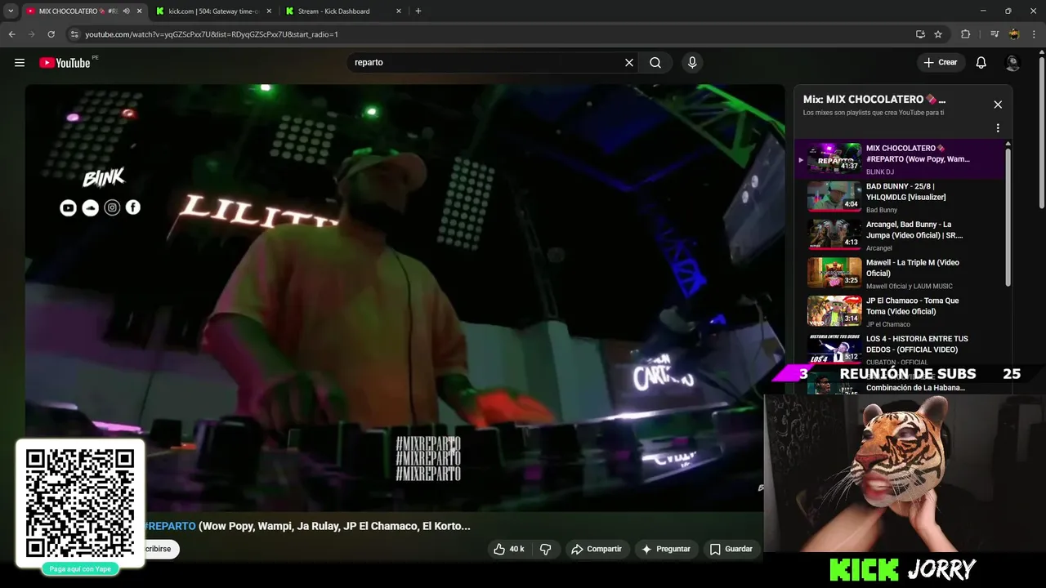Run the search with the magnifier button

[x=655, y=63]
